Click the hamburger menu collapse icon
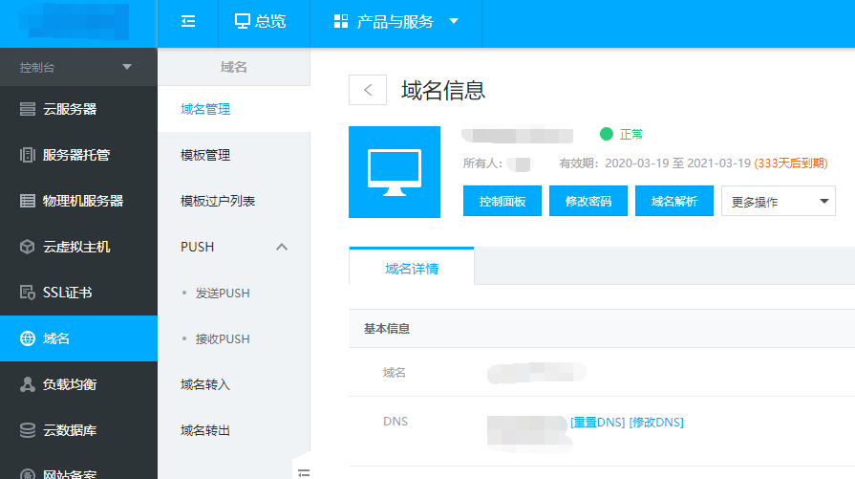 (x=188, y=22)
